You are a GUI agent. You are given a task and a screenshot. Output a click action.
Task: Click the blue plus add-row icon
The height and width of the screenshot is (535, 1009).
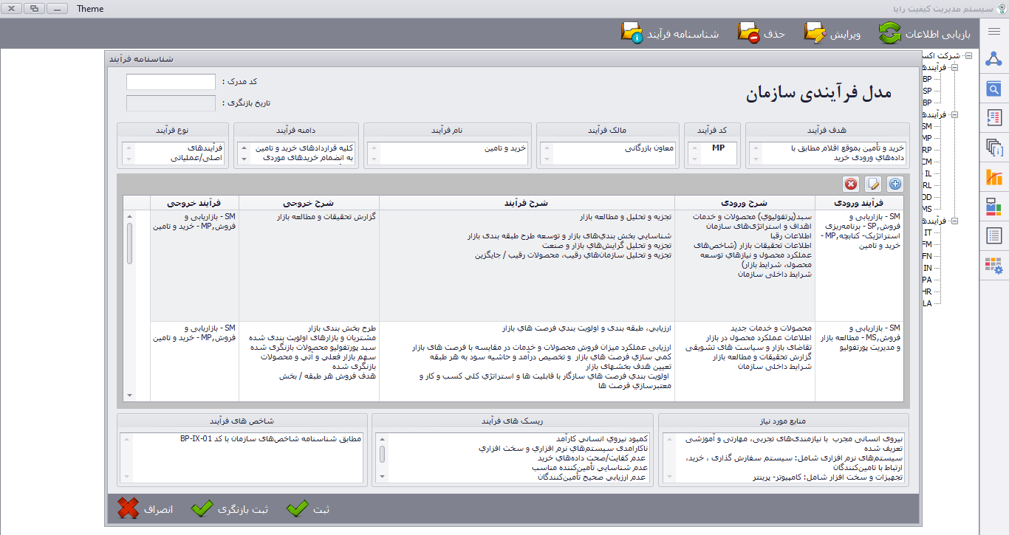(x=895, y=184)
